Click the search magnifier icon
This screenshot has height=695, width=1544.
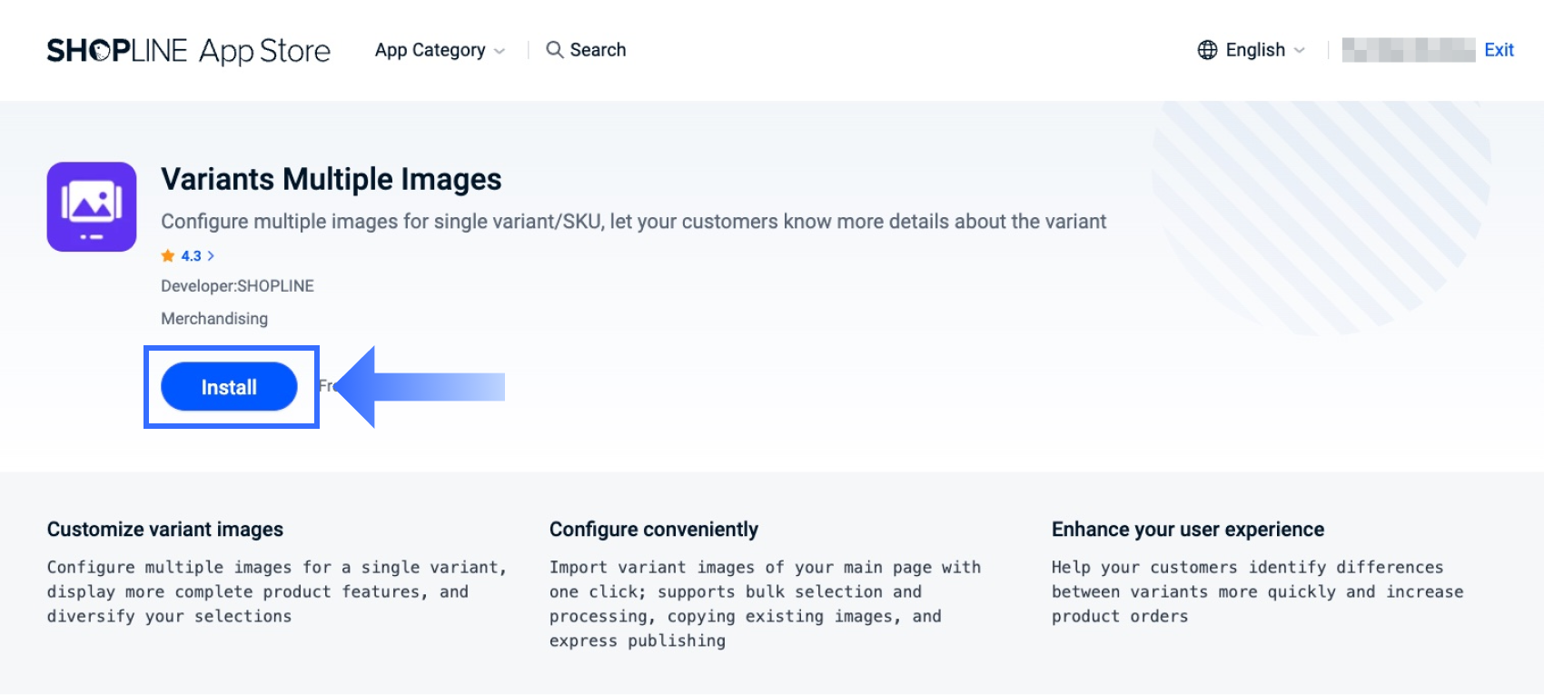pos(554,50)
